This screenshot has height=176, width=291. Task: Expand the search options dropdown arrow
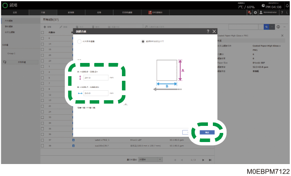click(x=272, y=27)
